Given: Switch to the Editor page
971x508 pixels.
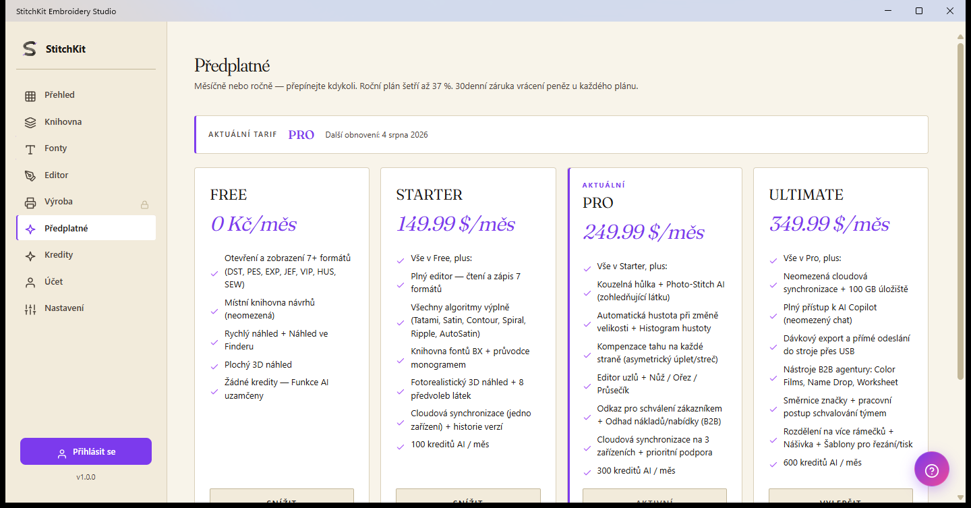Looking at the screenshot, I should click(x=86, y=175).
